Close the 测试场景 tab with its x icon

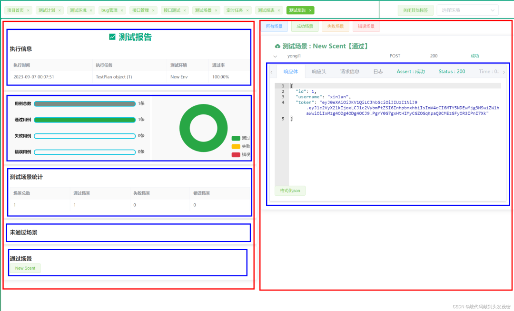[x=216, y=10]
